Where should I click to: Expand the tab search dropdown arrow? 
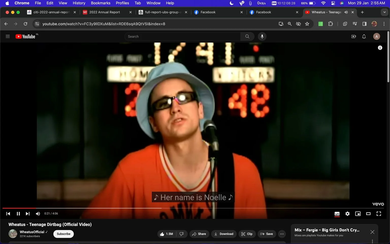tap(384, 12)
